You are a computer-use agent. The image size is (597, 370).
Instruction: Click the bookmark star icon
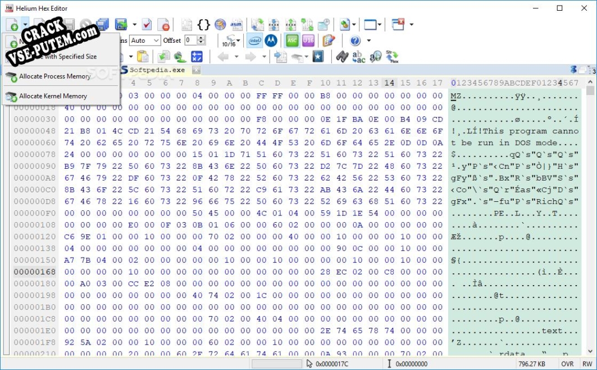coord(318,56)
